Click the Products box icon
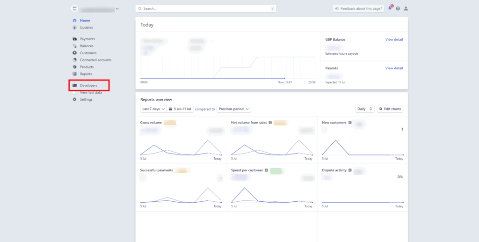The height and width of the screenshot is (242, 479). (75, 67)
